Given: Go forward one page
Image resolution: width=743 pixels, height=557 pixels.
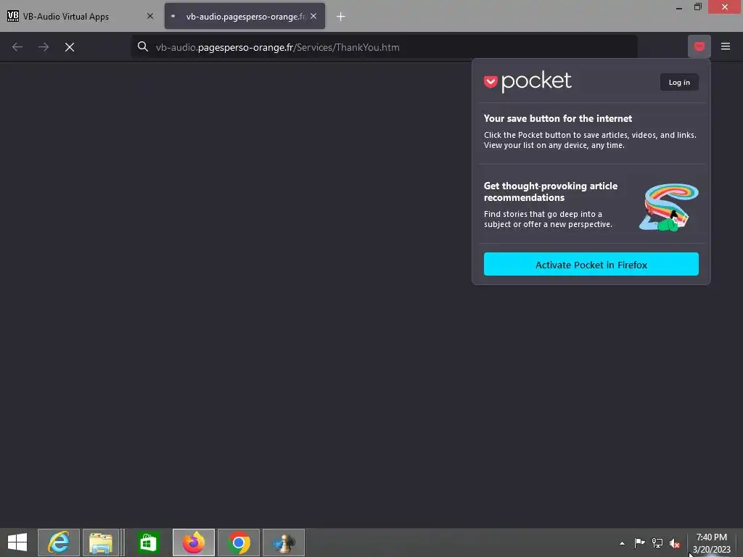Looking at the screenshot, I should pyautogui.click(x=44, y=47).
